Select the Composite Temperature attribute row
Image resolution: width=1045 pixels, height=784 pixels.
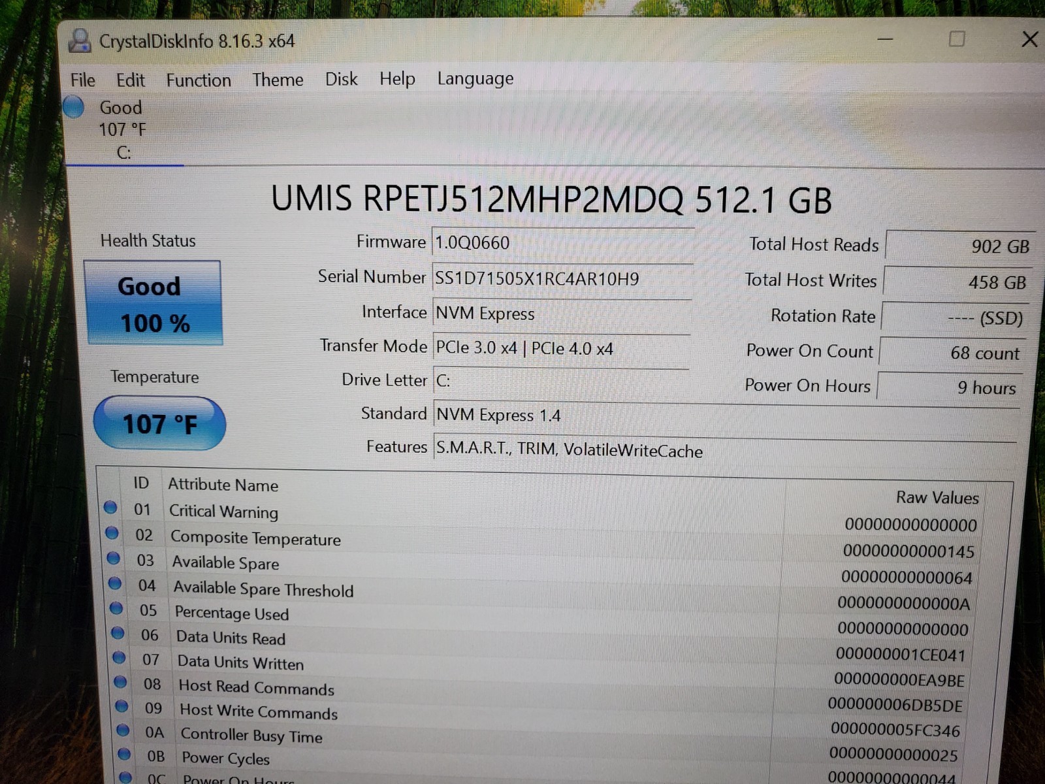(x=542, y=542)
